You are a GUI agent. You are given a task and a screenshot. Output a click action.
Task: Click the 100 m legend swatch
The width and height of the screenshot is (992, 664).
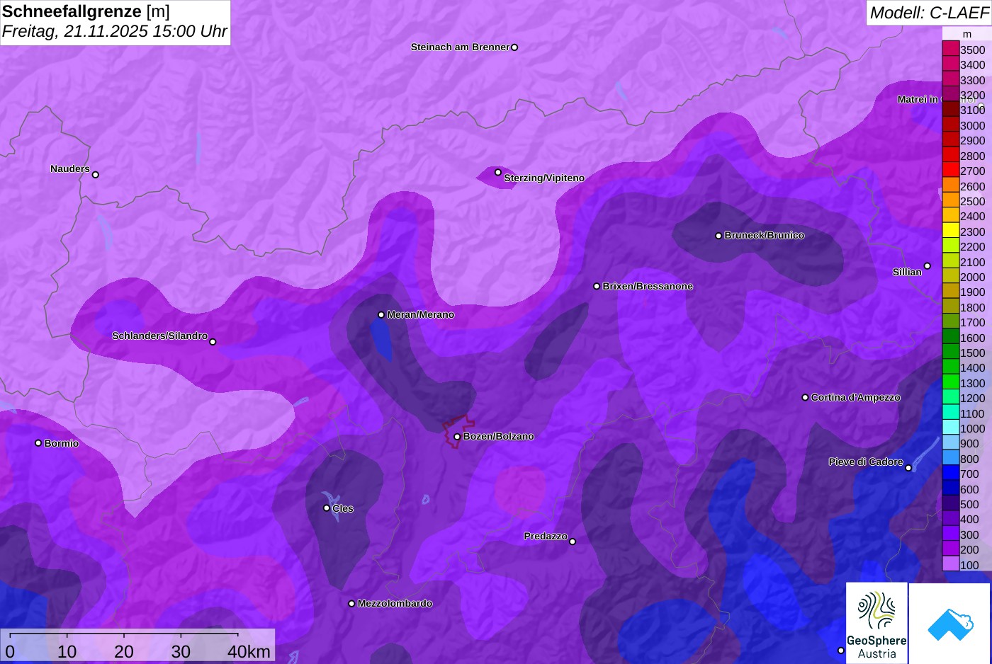951,563
